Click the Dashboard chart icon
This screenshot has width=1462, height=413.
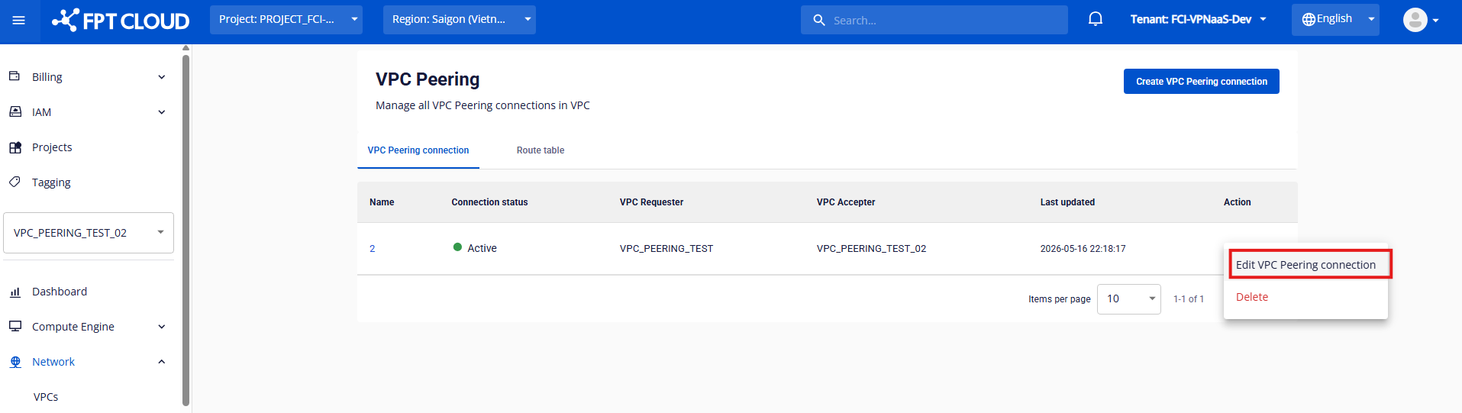15,292
